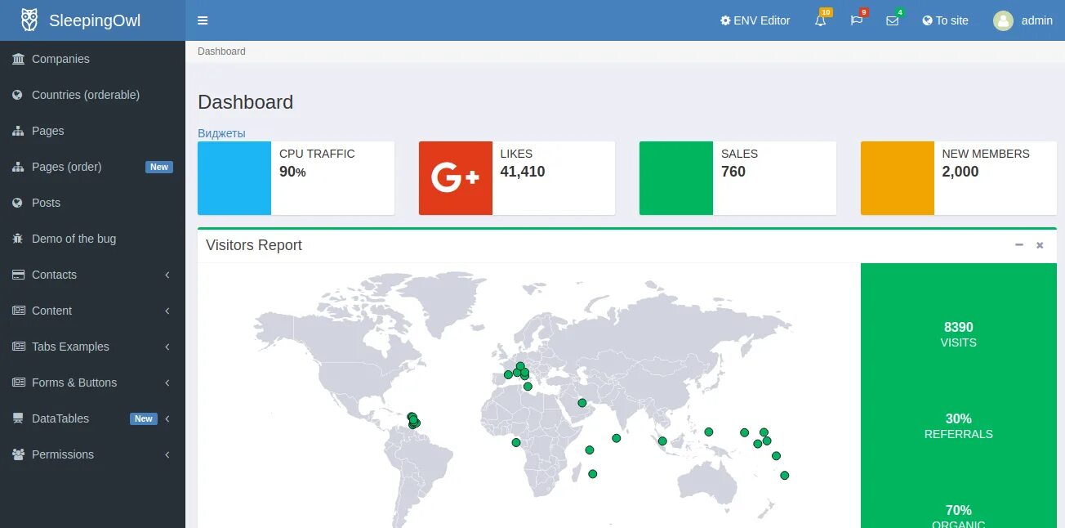Click the red Google Plus Likes icon
The width and height of the screenshot is (1065, 528).
pos(455,178)
